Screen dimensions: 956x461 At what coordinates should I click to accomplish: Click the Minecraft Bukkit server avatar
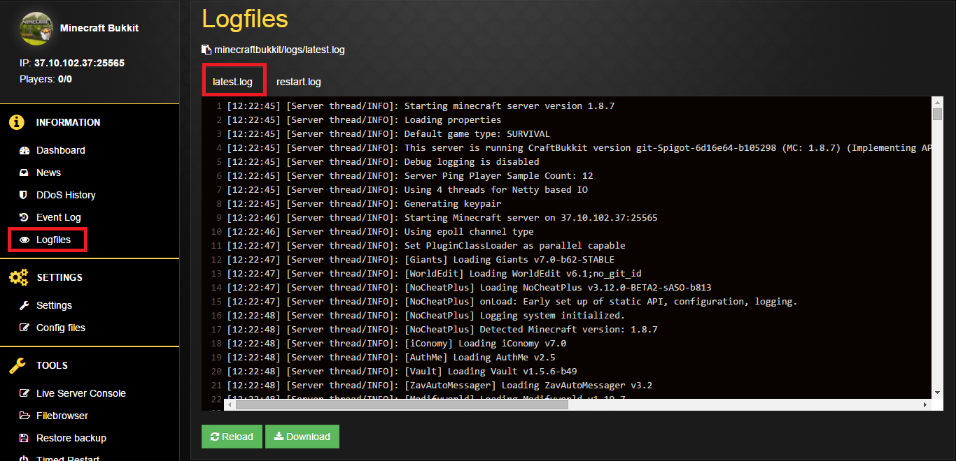click(x=36, y=29)
